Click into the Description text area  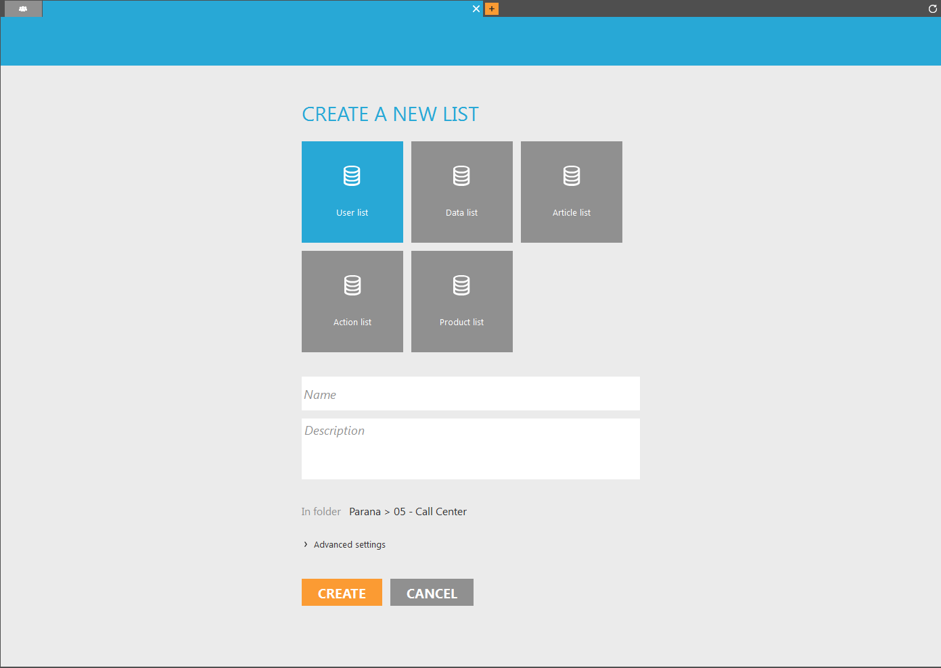[x=470, y=449]
